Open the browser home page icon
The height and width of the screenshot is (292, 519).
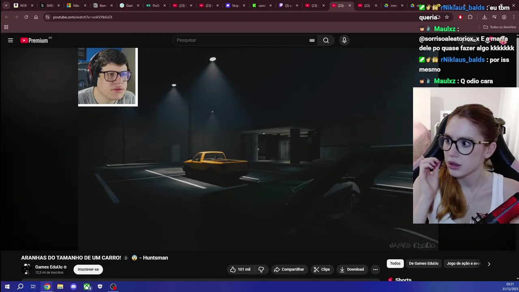pos(36,17)
